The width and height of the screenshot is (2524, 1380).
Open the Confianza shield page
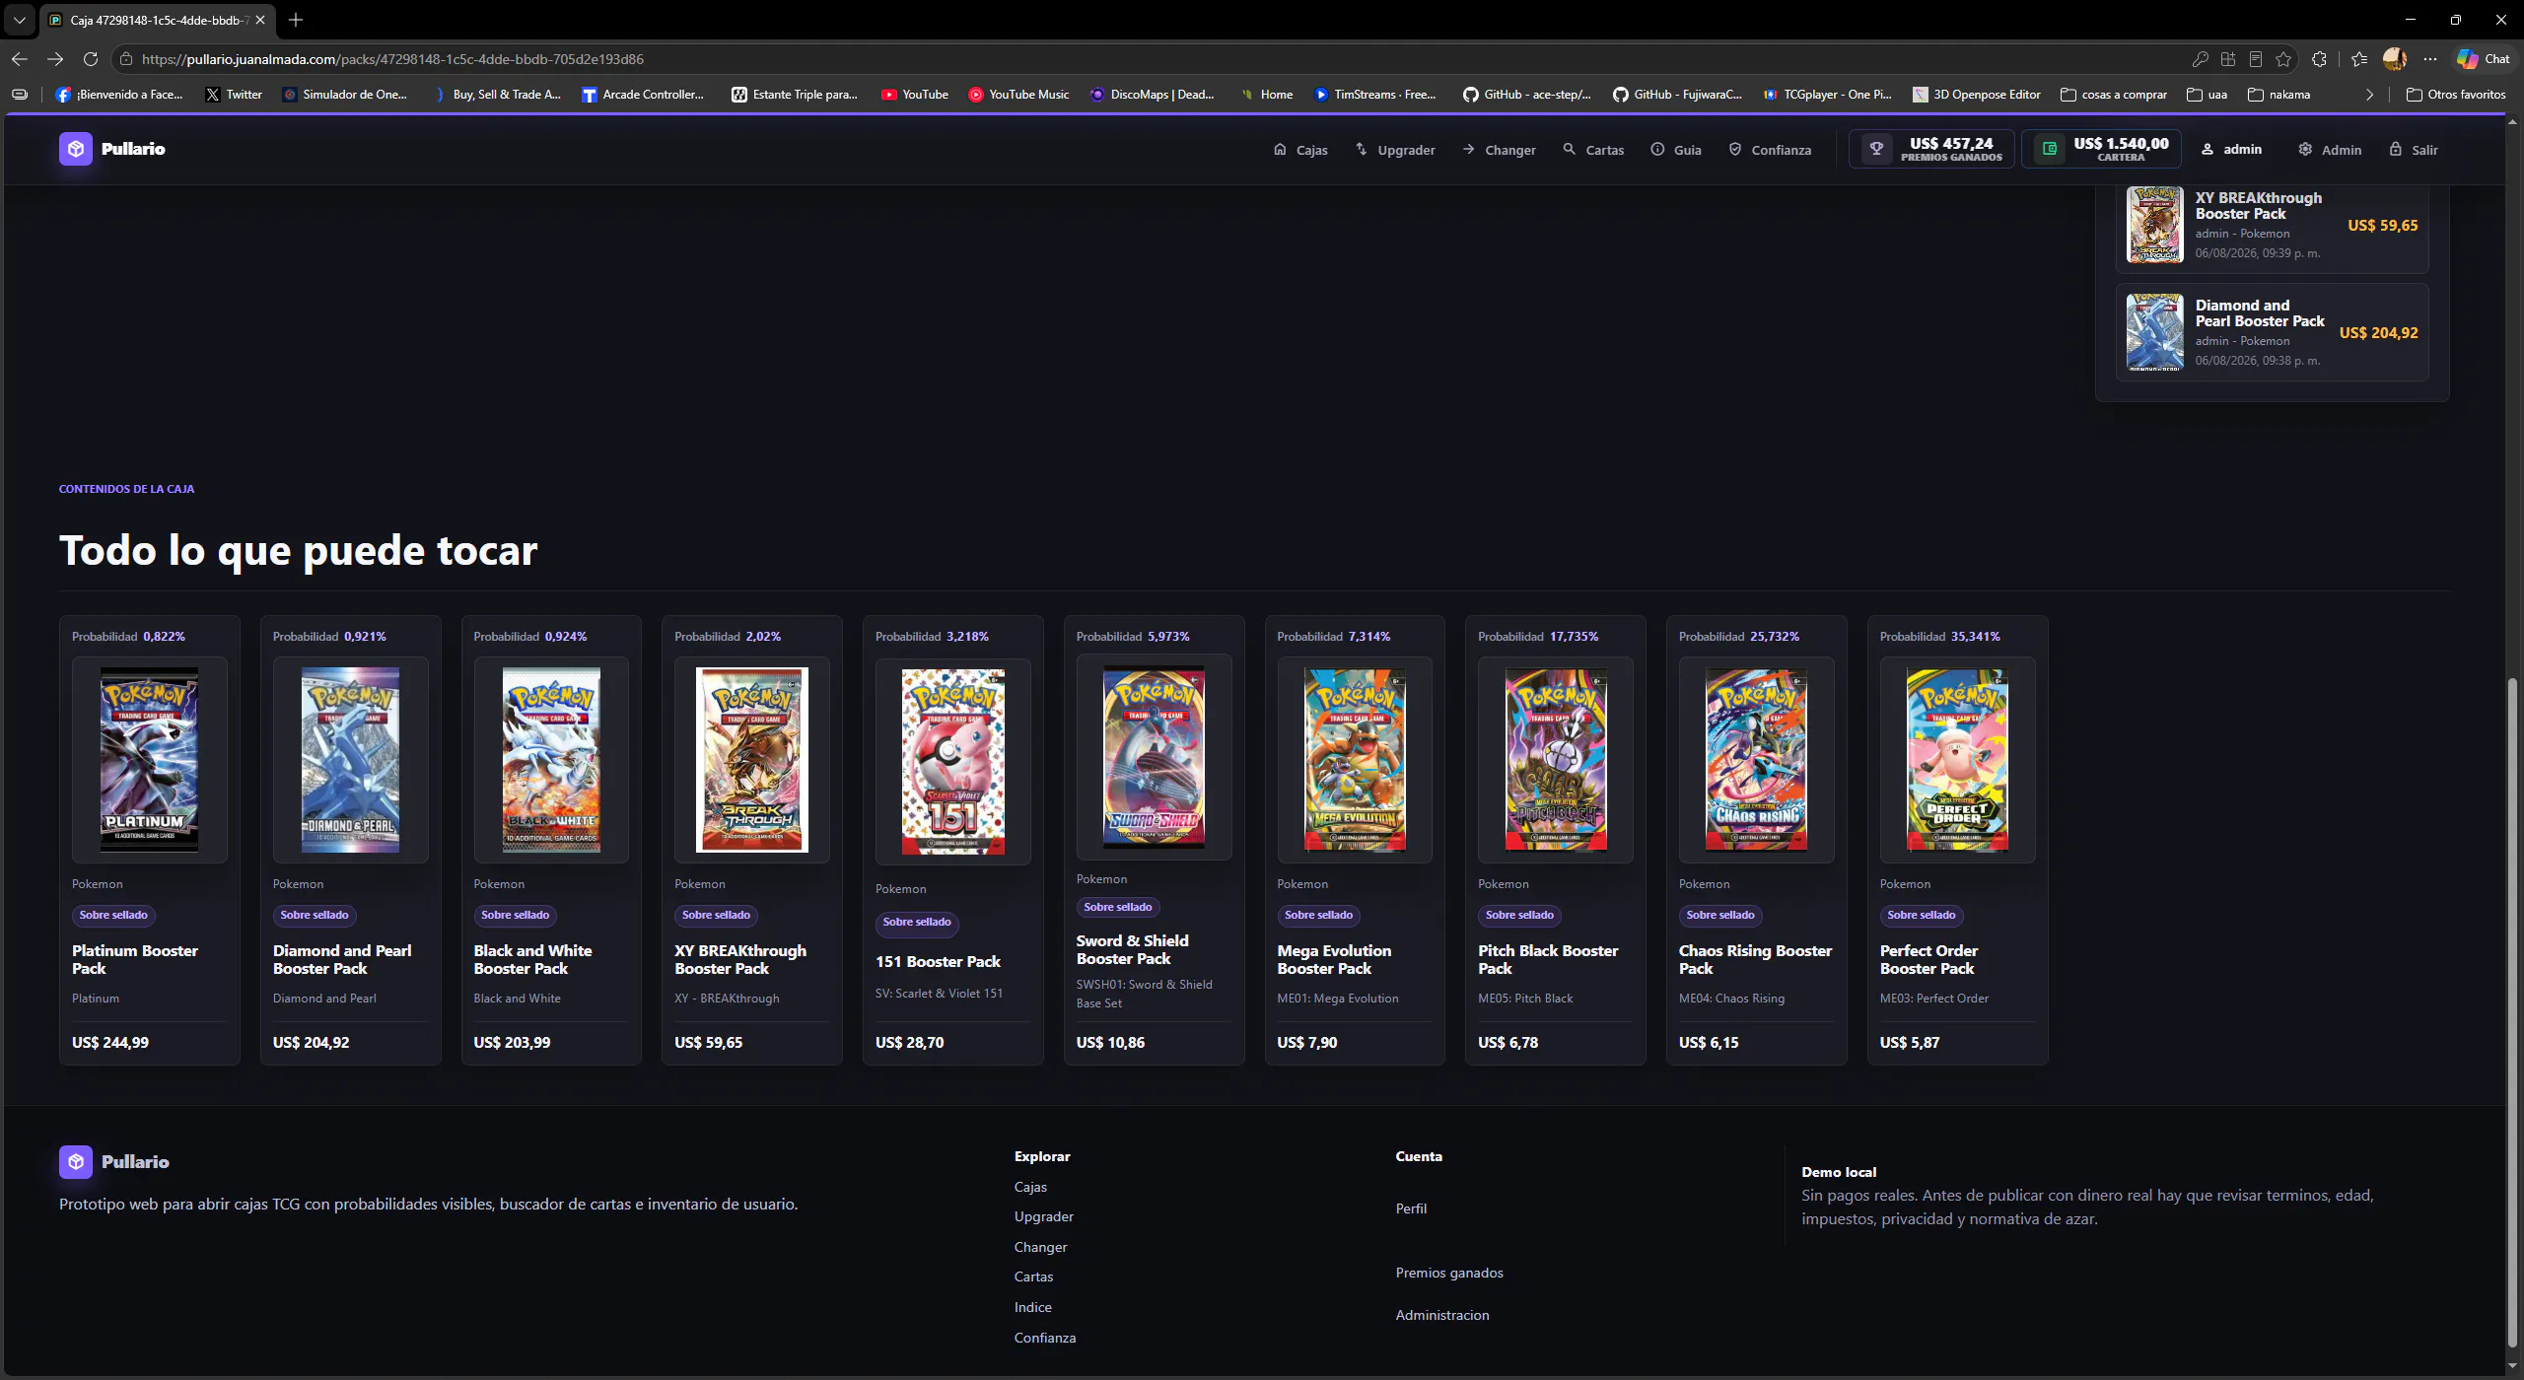1770,150
